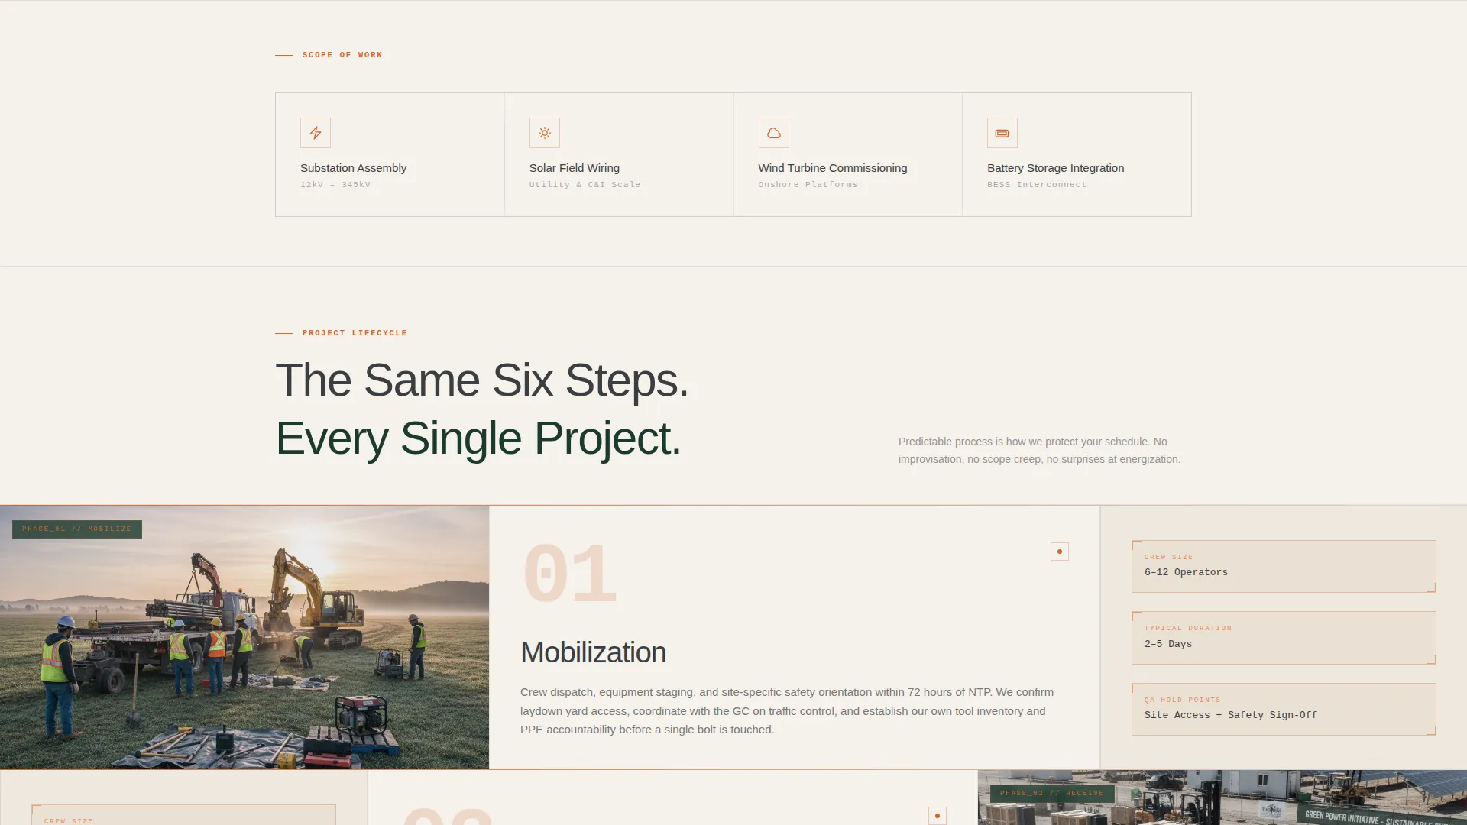
Task: Click the 'Predictable process' intro paragraph
Action: click(1040, 451)
